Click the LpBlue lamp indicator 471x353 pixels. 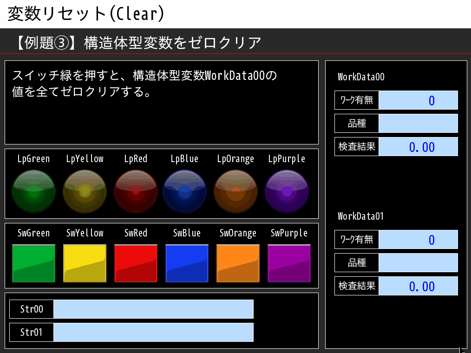185,191
